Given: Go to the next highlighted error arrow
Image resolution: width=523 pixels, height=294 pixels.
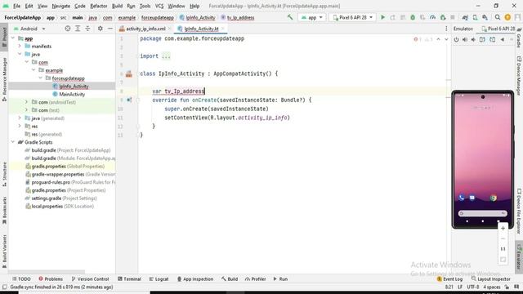Looking at the screenshot, I should [x=446, y=39].
